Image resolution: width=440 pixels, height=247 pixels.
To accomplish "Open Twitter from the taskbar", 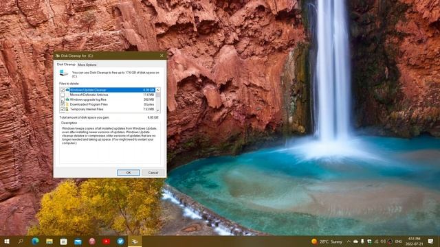I will [x=120, y=242].
